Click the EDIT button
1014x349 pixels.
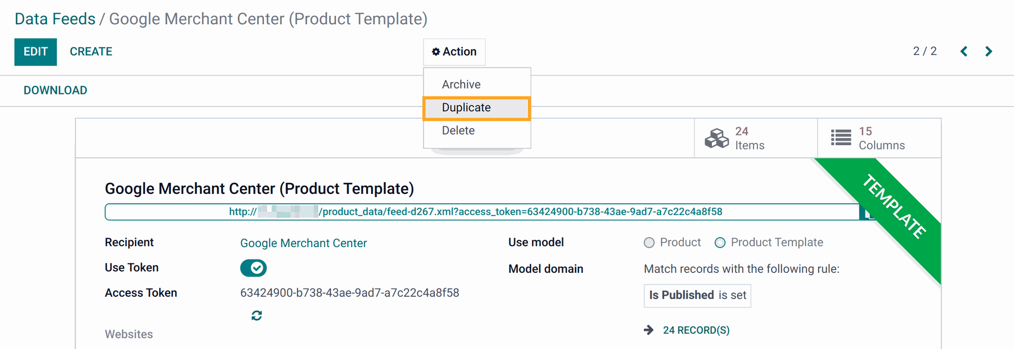[35, 52]
